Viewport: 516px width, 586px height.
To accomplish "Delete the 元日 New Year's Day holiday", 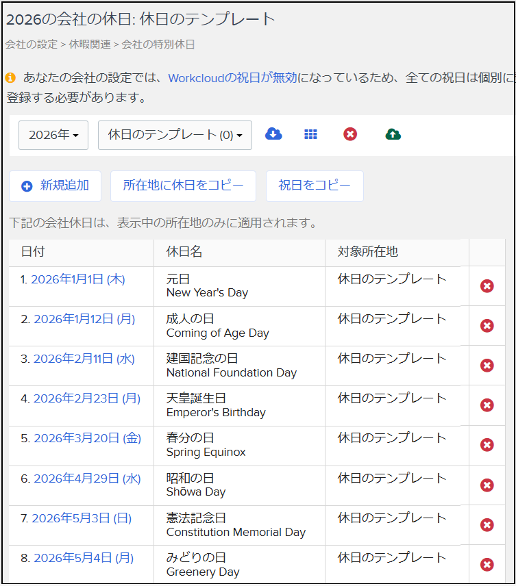I will click(487, 286).
